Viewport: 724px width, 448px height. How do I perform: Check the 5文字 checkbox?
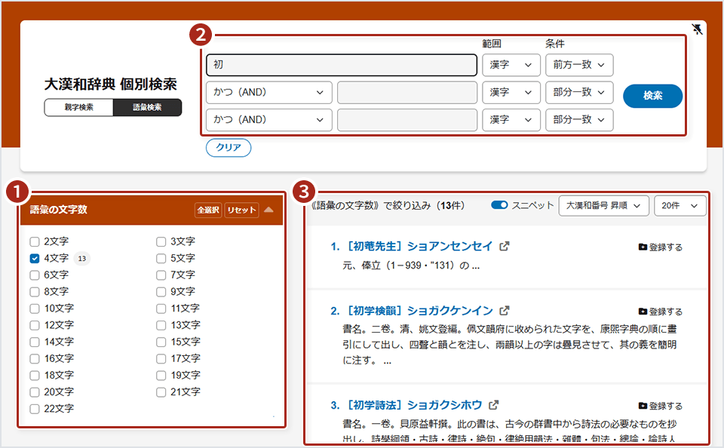(x=161, y=258)
